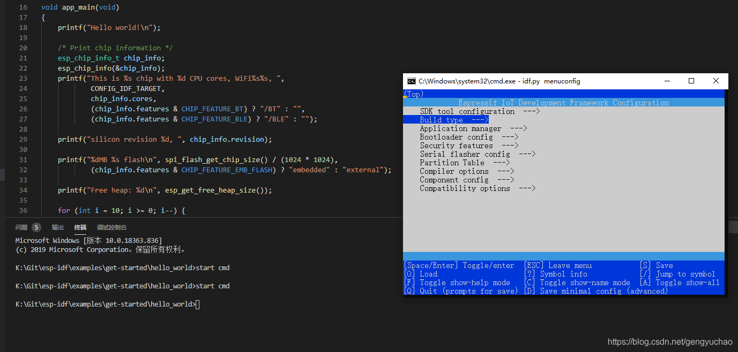
Task: Click esp_chip_info_t type in code
Action: pyautogui.click(x=88, y=58)
